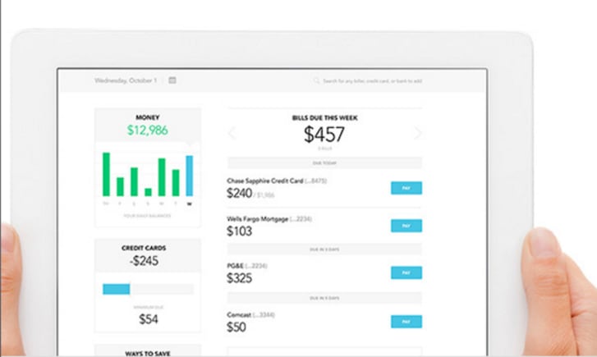The width and height of the screenshot is (597, 357).
Task: Pay the Comcast bill
Action: (x=406, y=322)
